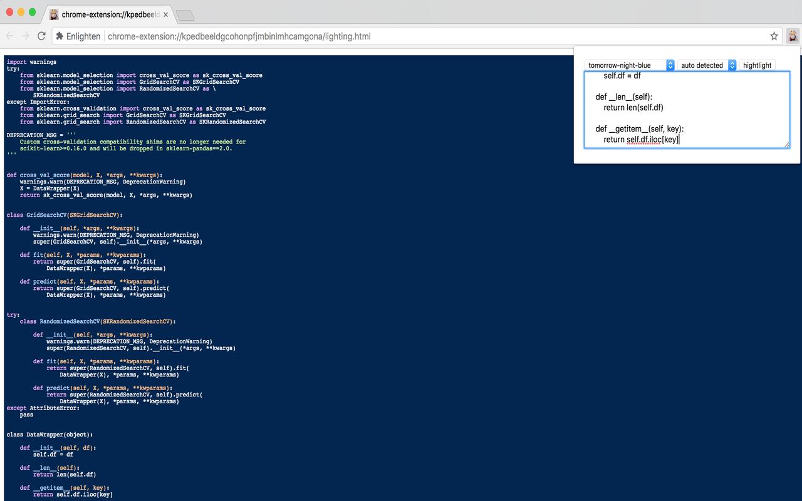Reload the page with the refresh icon
Image resolution: width=802 pixels, height=501 pixels.
(41, 36)
